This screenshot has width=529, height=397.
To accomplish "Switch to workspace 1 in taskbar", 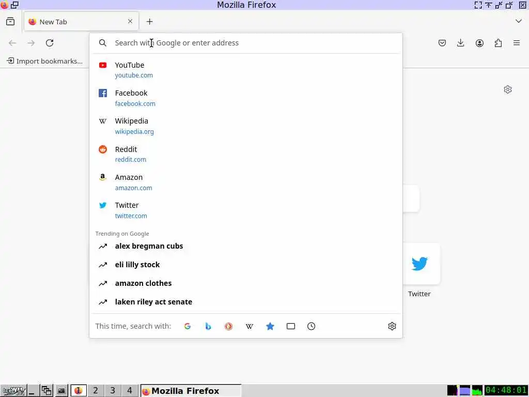I will tap(79, 391).
